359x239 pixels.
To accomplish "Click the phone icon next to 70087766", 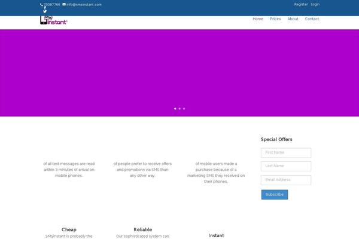I will 41,5.
